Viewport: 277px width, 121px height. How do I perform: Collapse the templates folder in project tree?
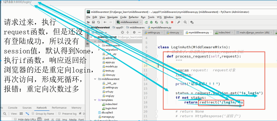pyautogui.click(x=96, y=100)
